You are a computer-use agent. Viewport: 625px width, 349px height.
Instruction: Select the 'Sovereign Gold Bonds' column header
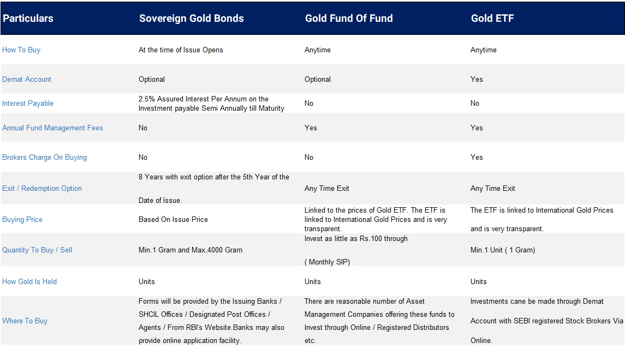(191, 19)
